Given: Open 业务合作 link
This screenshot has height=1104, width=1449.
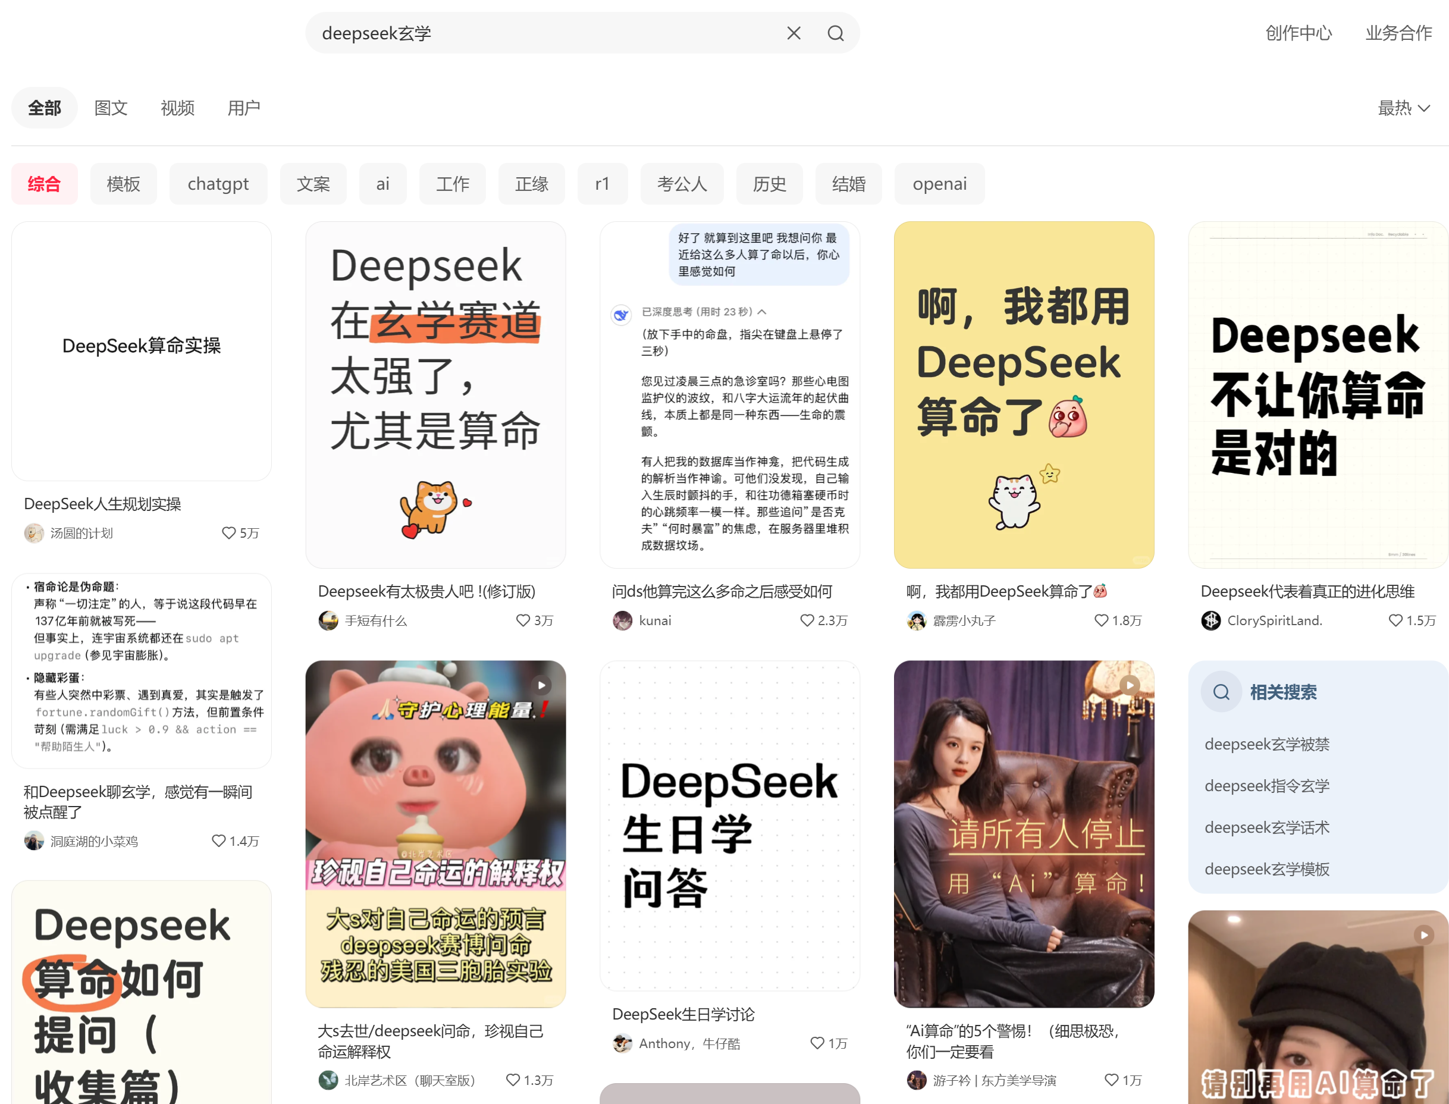Looking at the screenshot, I should tap(1398, 33).
